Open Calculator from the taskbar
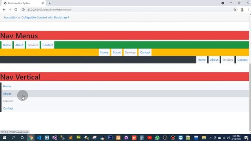This screenshot has width=251, height=141. coord(142,137)
